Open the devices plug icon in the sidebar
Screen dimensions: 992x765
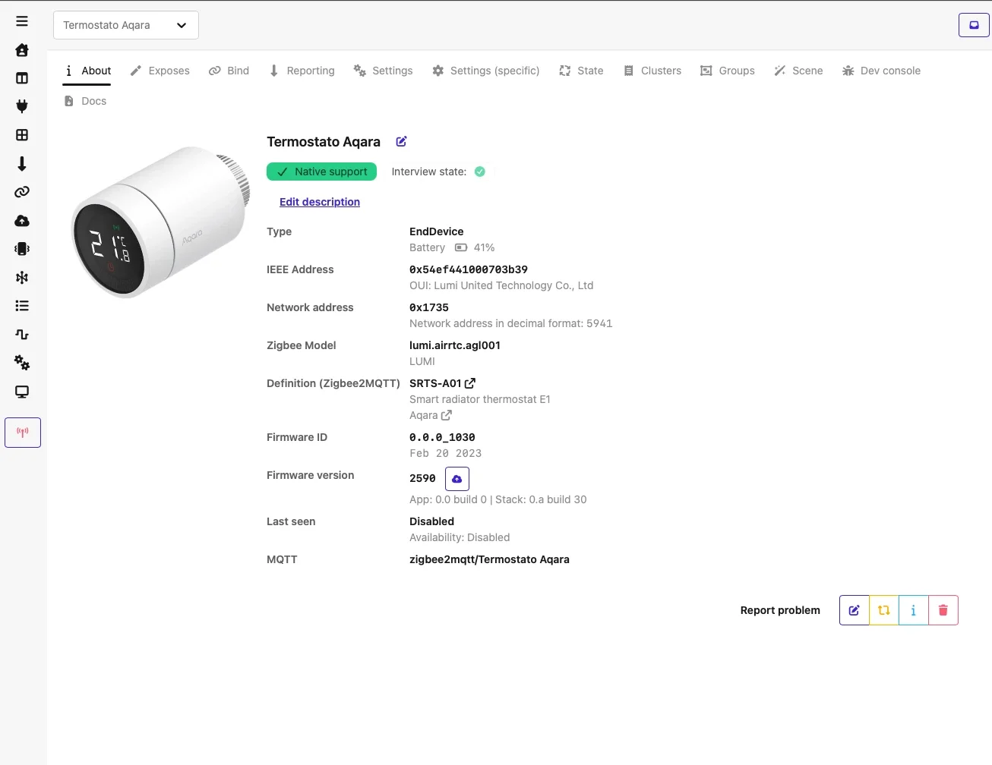(x=22, y=106)
